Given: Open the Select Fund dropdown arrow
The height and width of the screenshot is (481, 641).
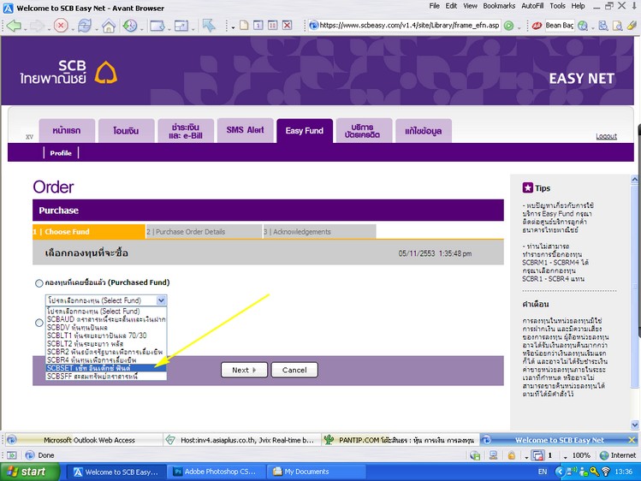Looking at the screenshot, I should 161,300.
